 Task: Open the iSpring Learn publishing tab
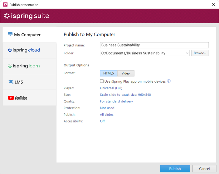(x=30, y=66)
